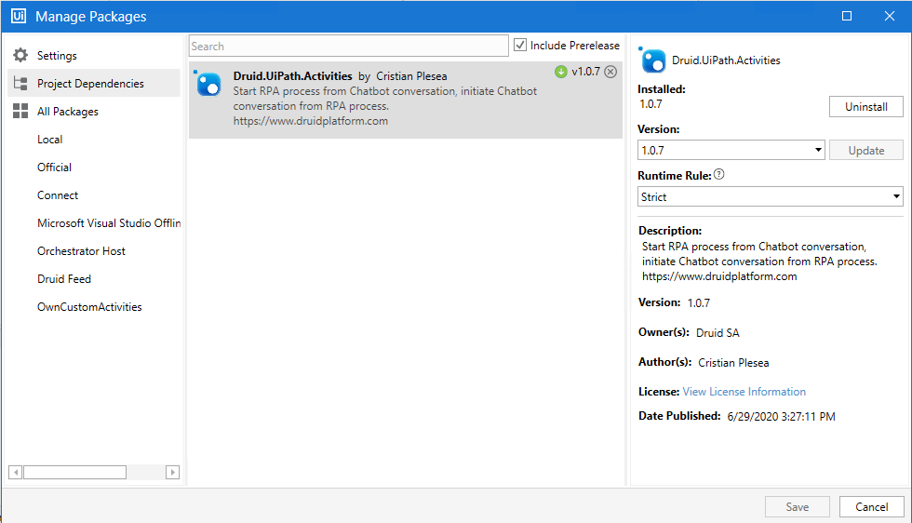Click the remove package X icon
Screen dimensions: 912x523
(610, 72)
